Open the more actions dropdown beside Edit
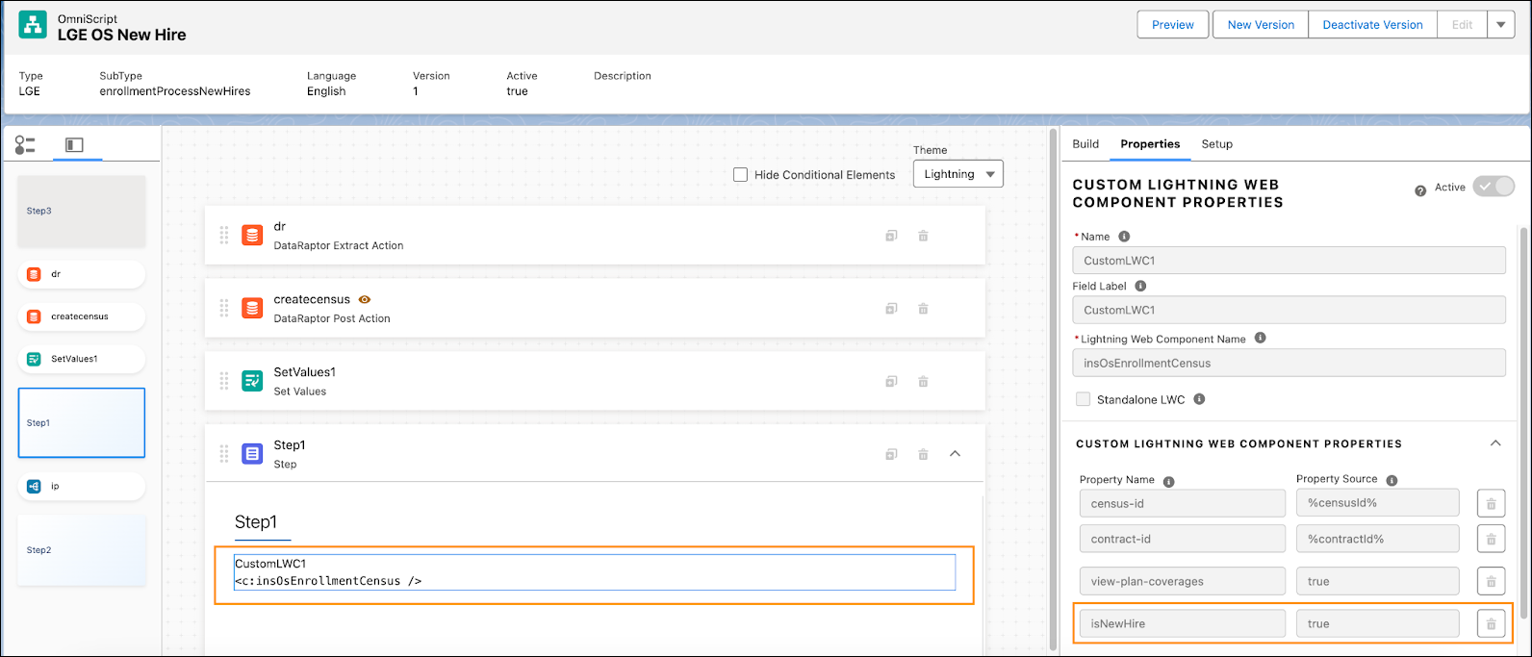Image resolution: width=1532 pixels, height=657 pixels. 1501,25
